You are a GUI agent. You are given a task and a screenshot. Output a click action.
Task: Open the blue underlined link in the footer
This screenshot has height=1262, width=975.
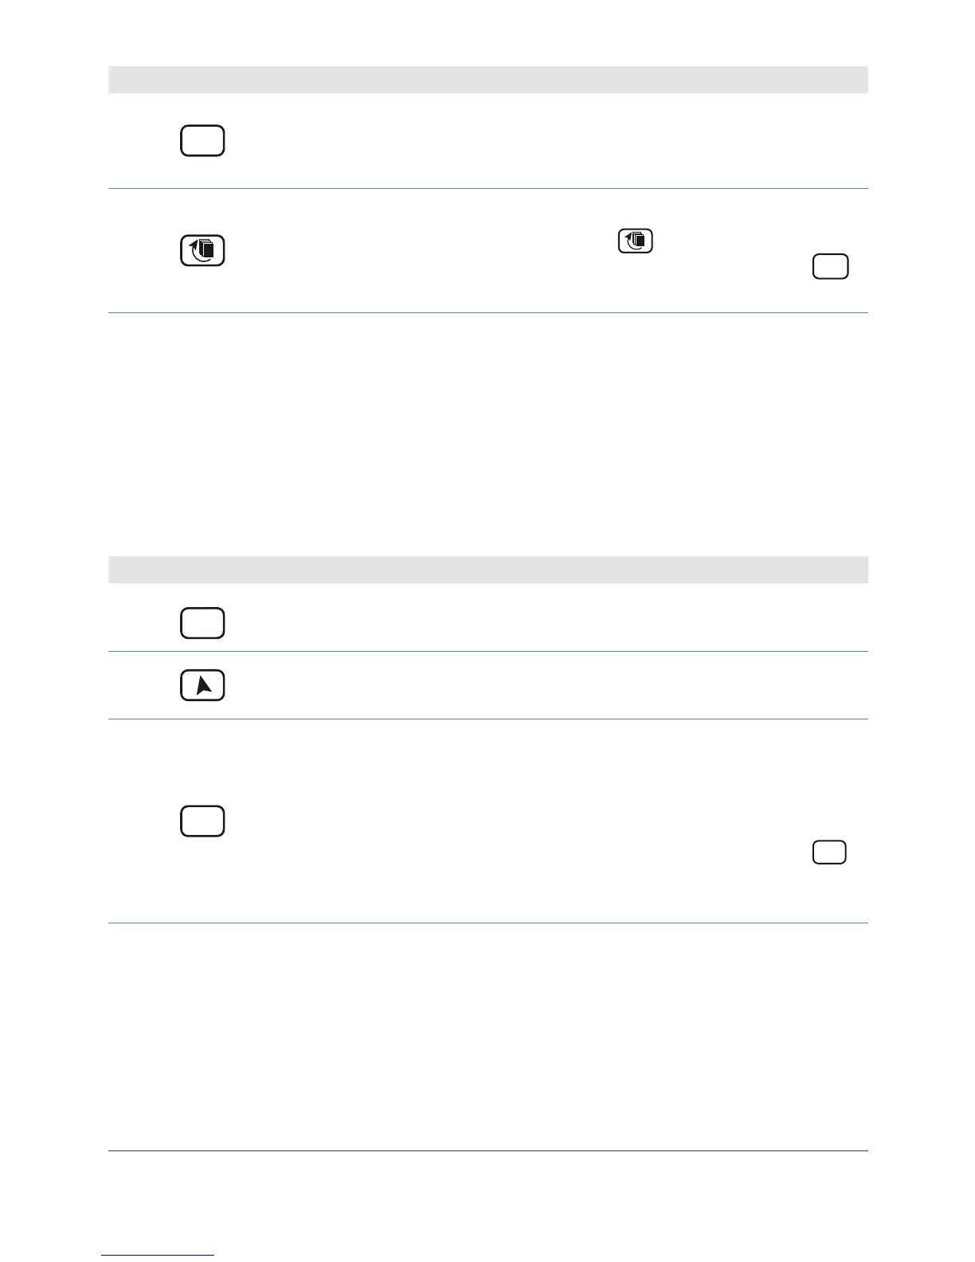158,1256
